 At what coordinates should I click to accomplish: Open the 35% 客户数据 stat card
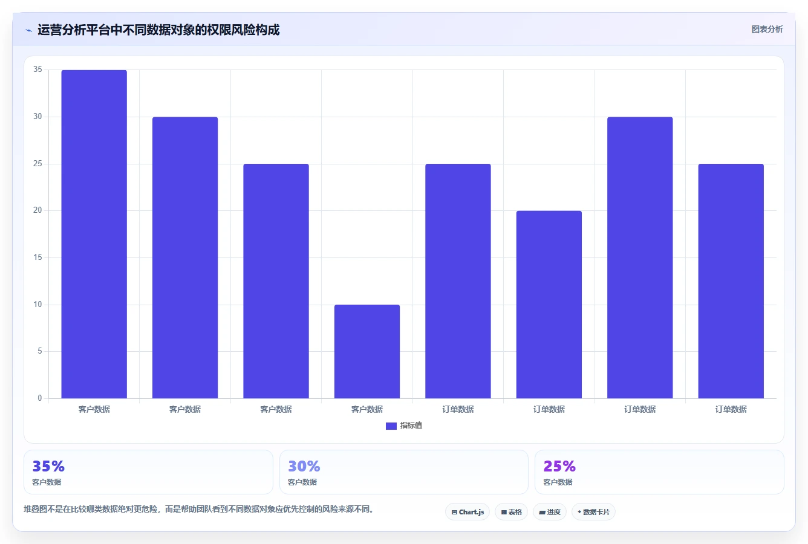click(x=148, y=472)
